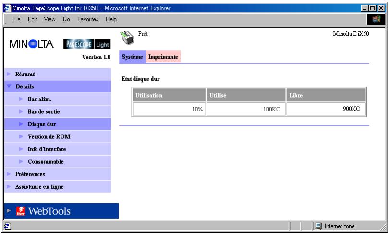Image resolution: width=390 pixels, height=234 pixels.
Task: Open the Help menu
Action: coord(111,19)
